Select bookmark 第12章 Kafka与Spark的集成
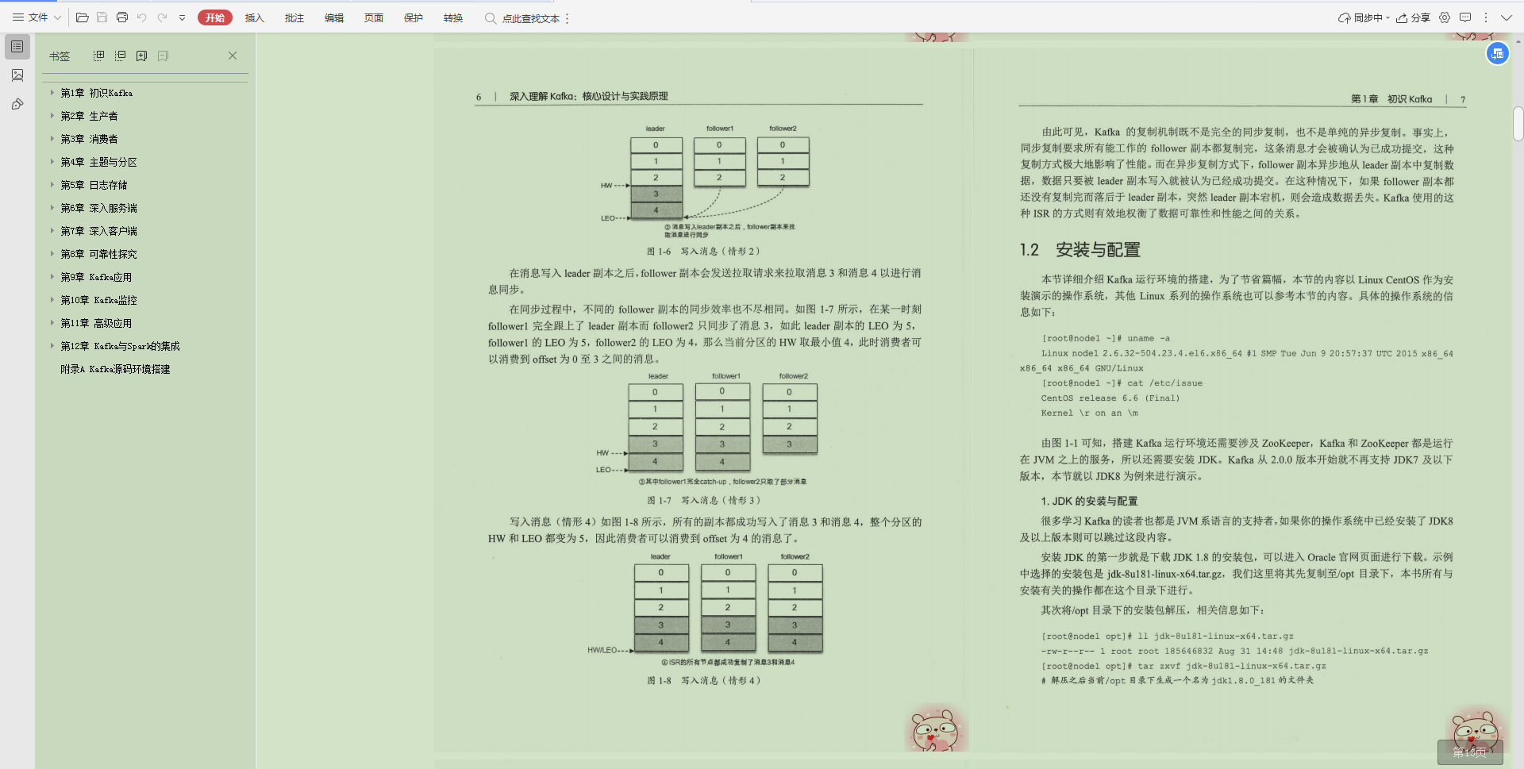The width and height of the screenshot is (1524, 769). click(x=120, y=346)
